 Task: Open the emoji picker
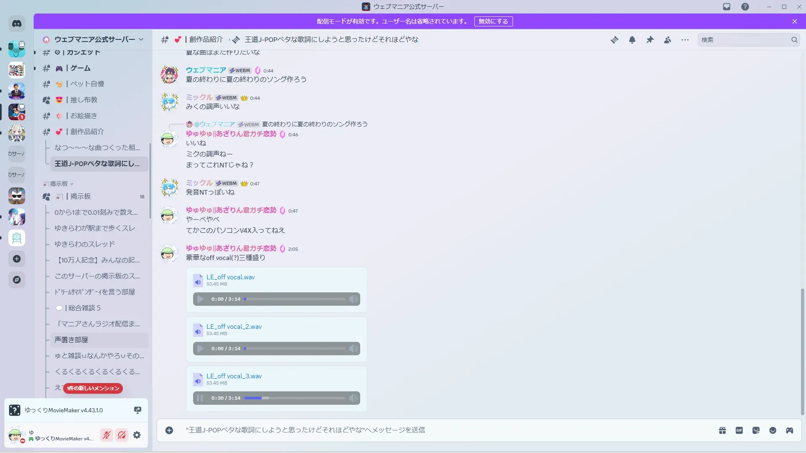pos(773,430)
